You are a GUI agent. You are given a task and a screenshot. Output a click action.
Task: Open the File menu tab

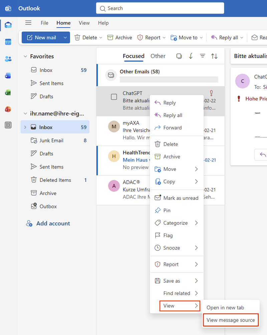tap(44, 23)
